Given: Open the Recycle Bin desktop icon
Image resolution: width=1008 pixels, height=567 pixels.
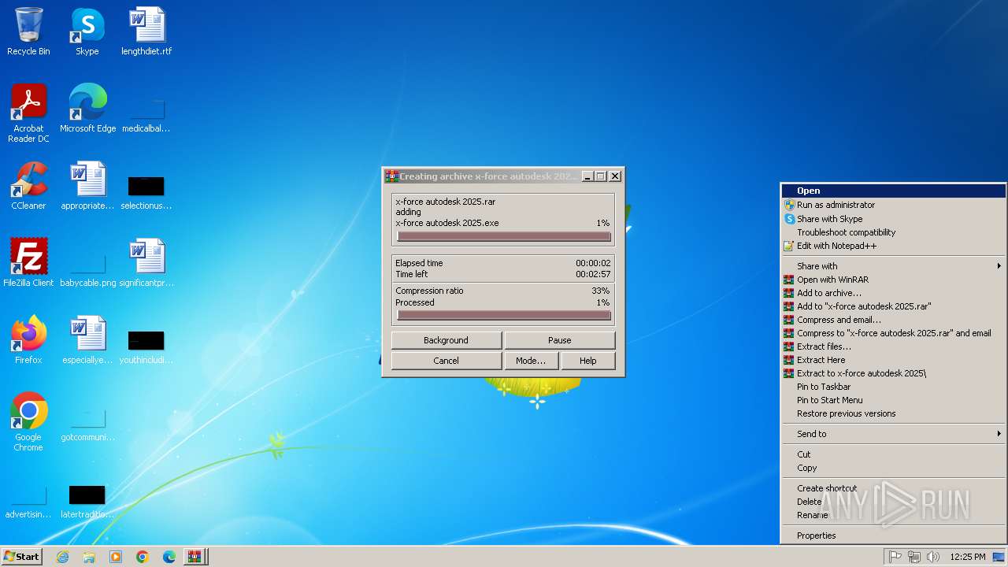Looking at the screenshot, I should pyautogui.click(x=28, y=31).
